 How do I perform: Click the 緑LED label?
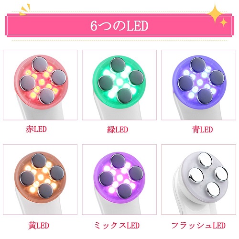click(118, 130)
